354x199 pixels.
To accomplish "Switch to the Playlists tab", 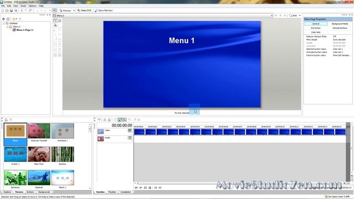I will pos(112,192).
